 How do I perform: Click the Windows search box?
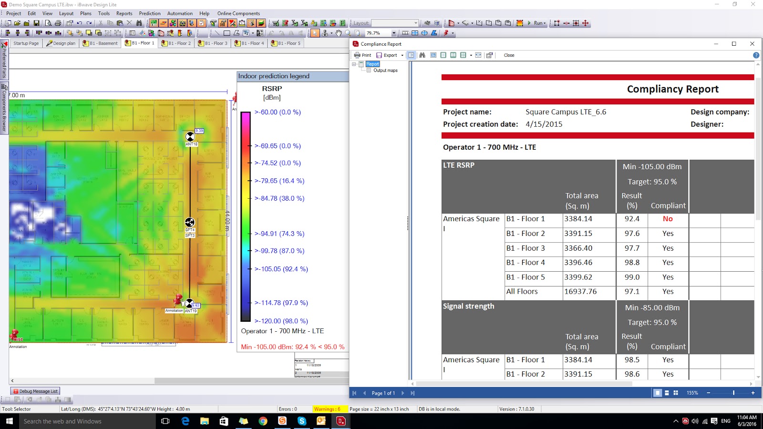click(87, 421)
